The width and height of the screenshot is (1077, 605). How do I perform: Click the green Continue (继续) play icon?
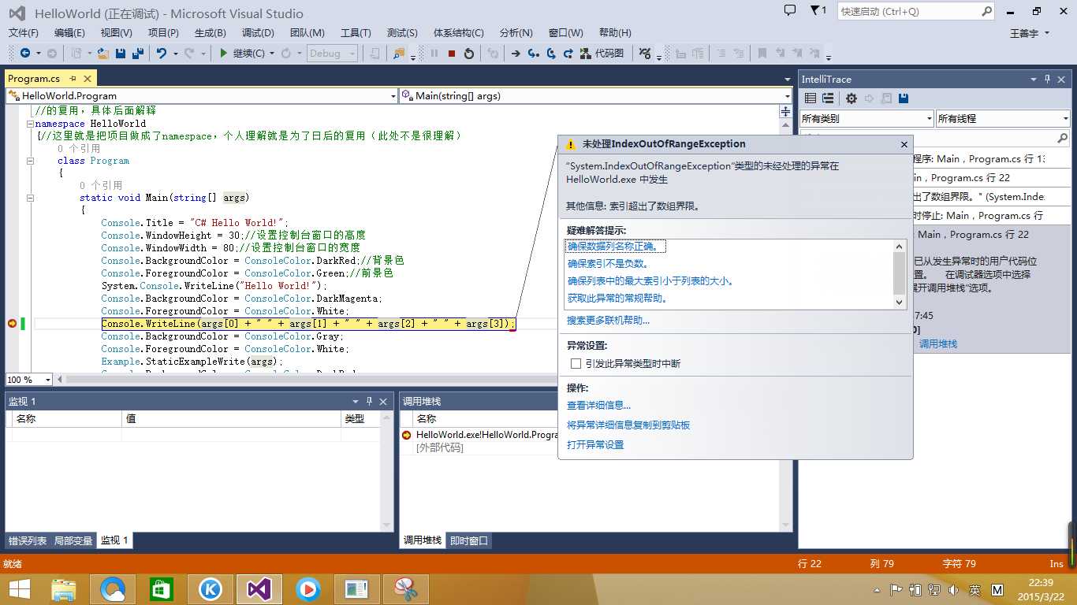(224, 54)
